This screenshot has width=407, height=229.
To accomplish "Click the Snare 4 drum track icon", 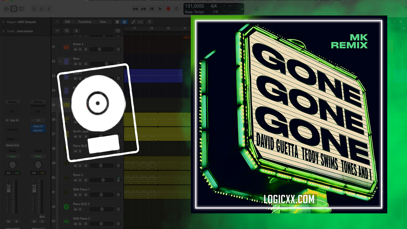I will coord(66,47).
